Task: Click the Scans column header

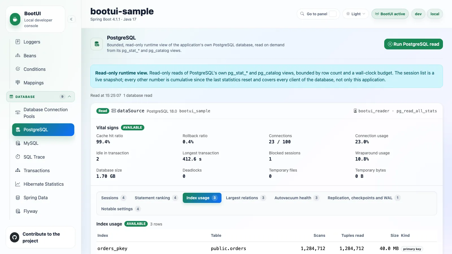Action: [319, 235]
